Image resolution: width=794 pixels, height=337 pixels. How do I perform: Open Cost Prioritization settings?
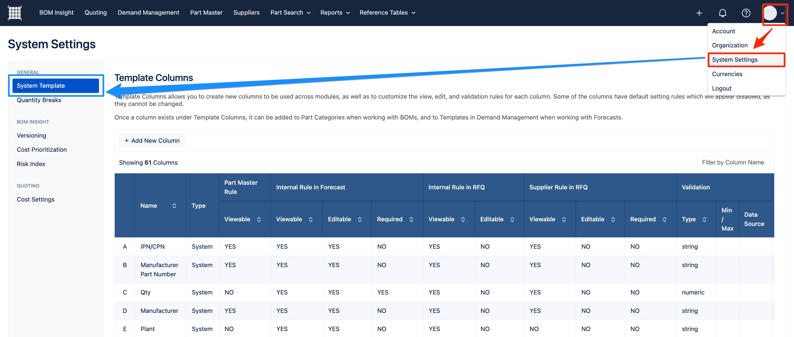click(x=41, y=150)
